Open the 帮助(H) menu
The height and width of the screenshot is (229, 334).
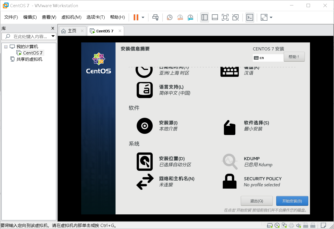pos(118,17)
